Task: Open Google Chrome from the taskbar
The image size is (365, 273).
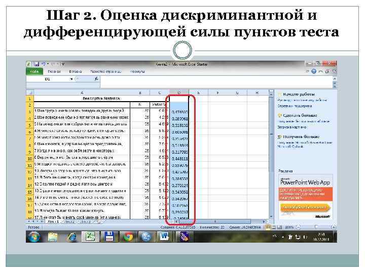Action: pyautogui.click(x=128, y=237)
